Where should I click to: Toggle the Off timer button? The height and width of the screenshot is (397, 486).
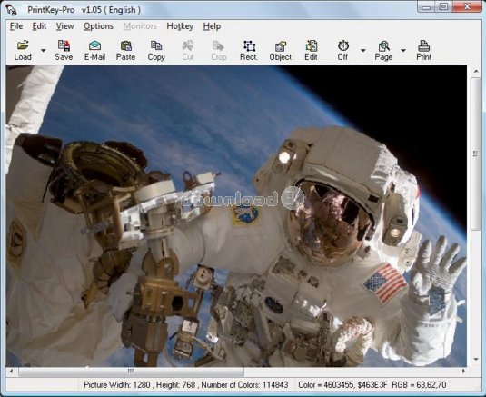(x=342, y=50)
